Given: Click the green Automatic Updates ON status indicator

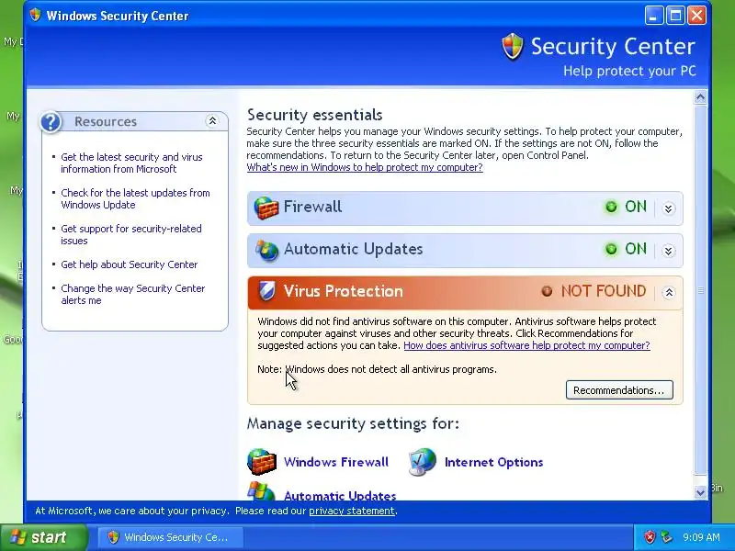Looking at the screenshot, I should tap(611, 249).
